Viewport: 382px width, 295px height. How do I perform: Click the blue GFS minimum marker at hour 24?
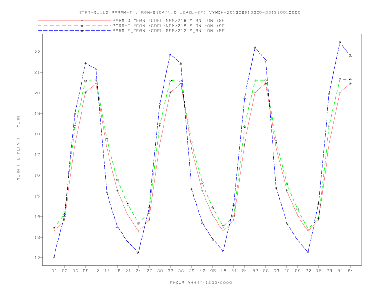[138, 253]
